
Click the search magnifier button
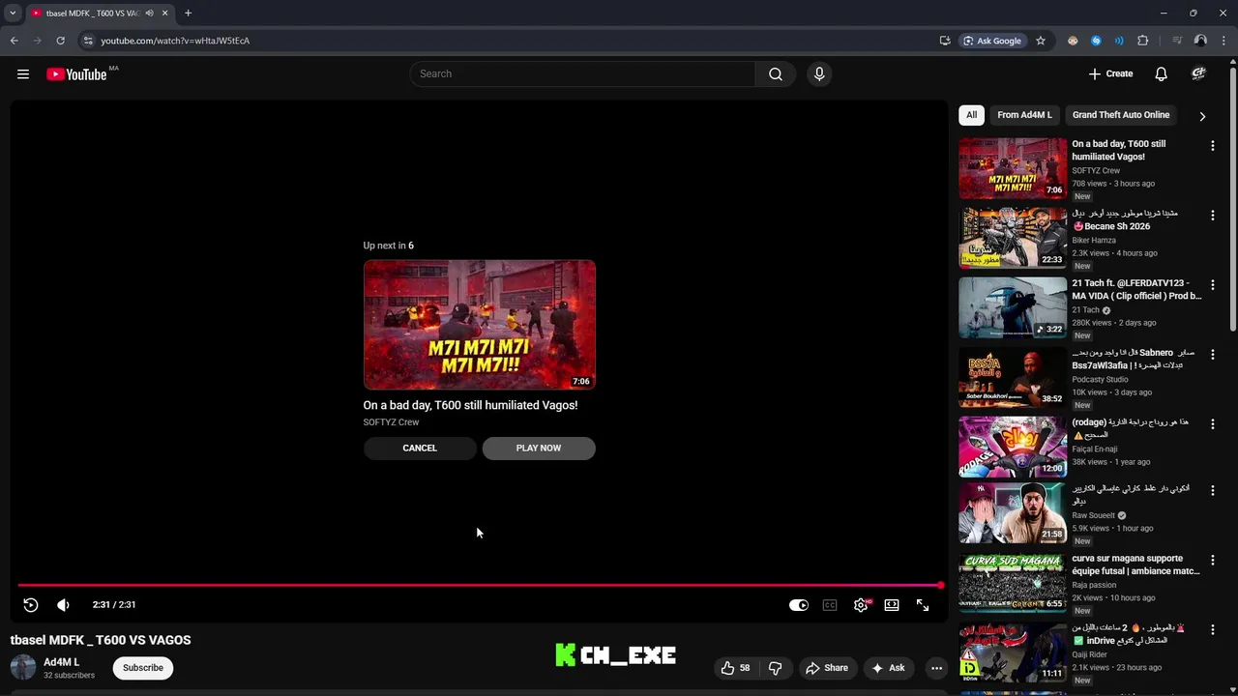776,73
